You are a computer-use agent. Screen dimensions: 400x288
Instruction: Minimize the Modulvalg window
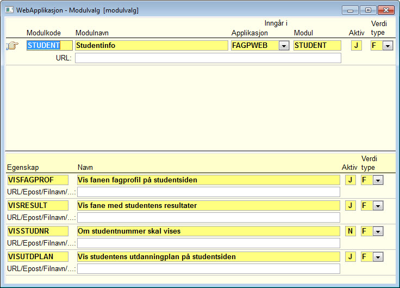tap(350, 10)
